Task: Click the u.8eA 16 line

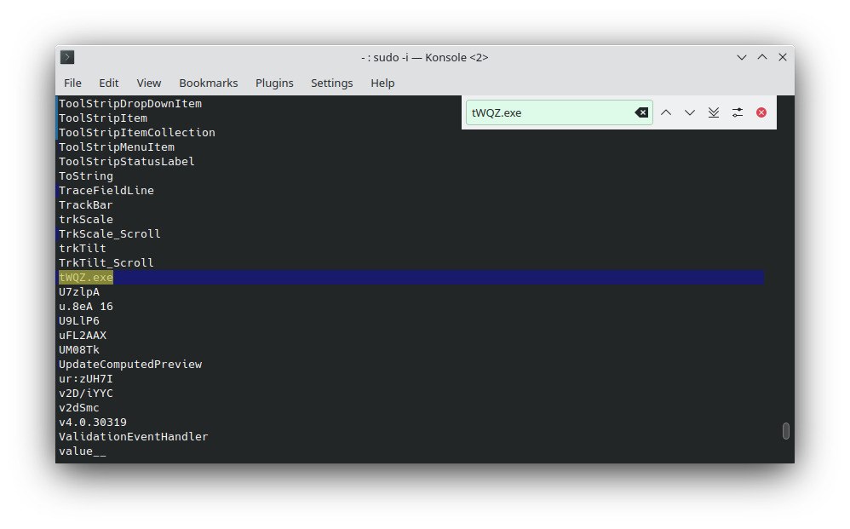Action: click(86, 306)
